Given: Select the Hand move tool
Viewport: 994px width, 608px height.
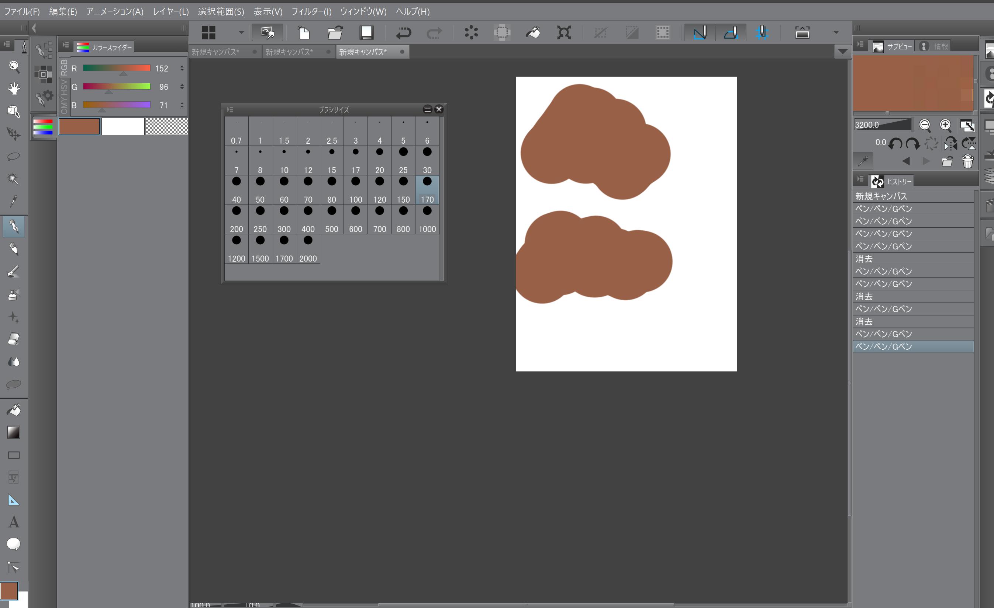Looking at the screenshot, I should 14,89.
